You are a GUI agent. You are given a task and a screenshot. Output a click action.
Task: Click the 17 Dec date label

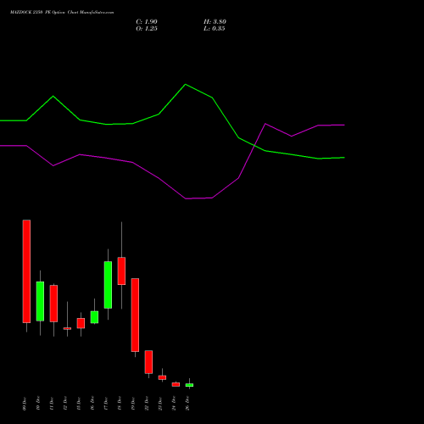pos(106,404)
